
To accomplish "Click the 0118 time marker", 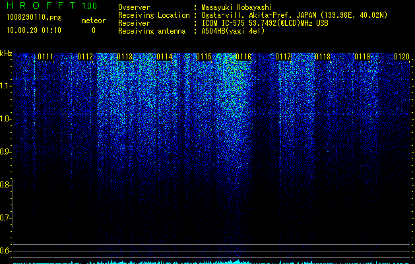I will click(x=323, y=57).
